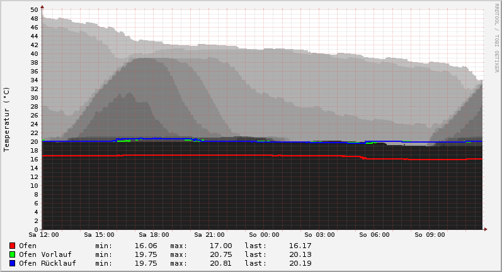Click the So 09:00 time label
Image resolution: width=502 pixels, height=272 pixels.
428,235
